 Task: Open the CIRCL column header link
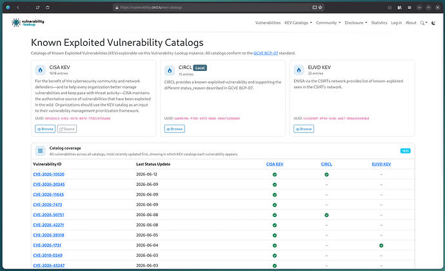click(326, 164)
